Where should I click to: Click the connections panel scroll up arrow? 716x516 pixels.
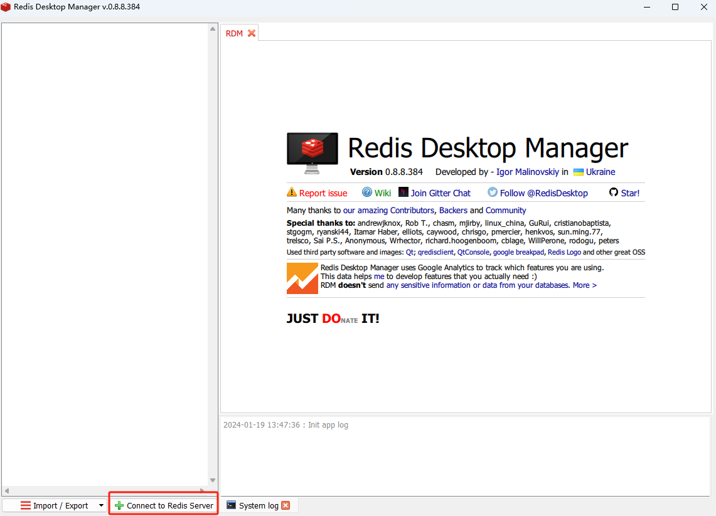213,29
